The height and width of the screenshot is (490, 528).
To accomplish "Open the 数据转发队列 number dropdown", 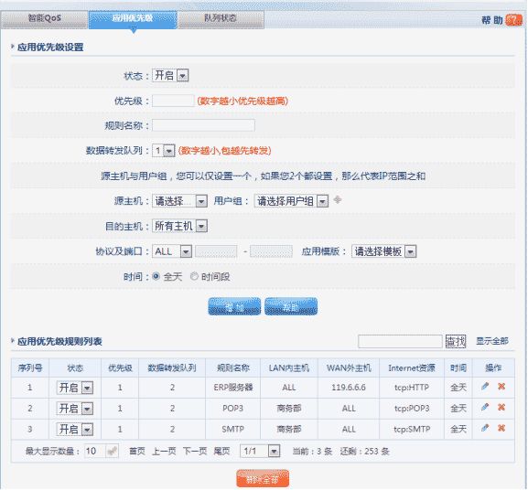I will (x=163, y=150).
